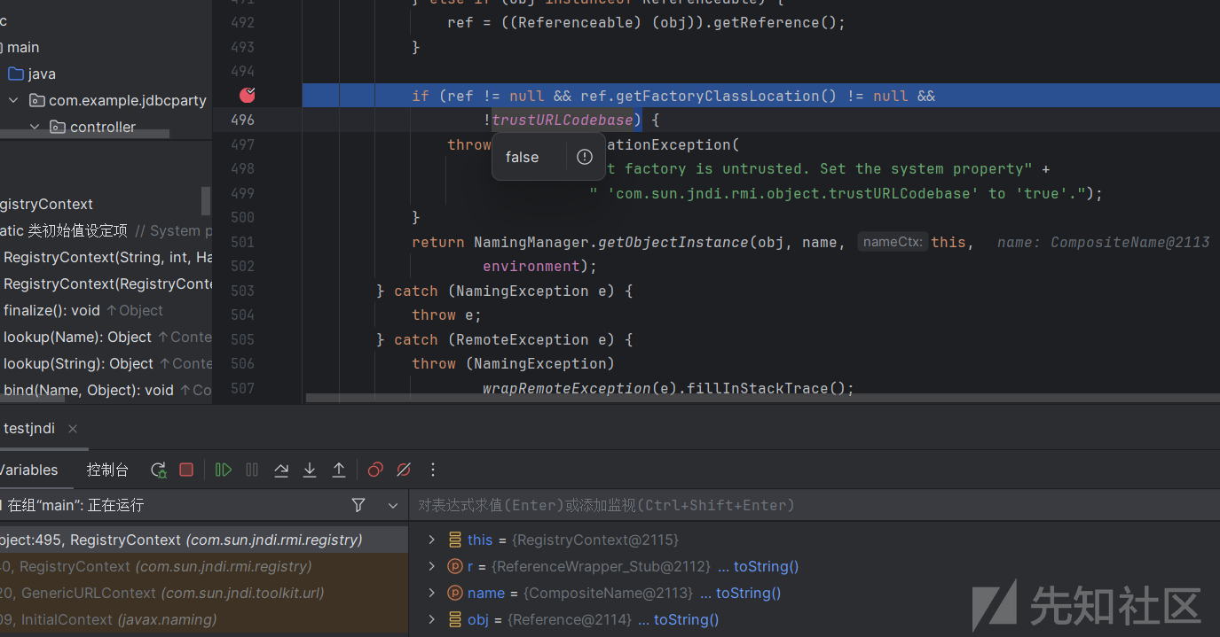This screenshot has width=1220, height=637.
Task: Expand the 'r' ReferenceWrapper_Stub variable
Action: pyautogui.click(x=432, y=566)
